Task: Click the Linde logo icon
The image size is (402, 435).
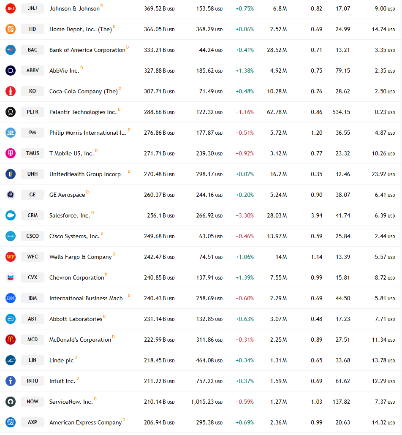Action: tap(11, 360)
